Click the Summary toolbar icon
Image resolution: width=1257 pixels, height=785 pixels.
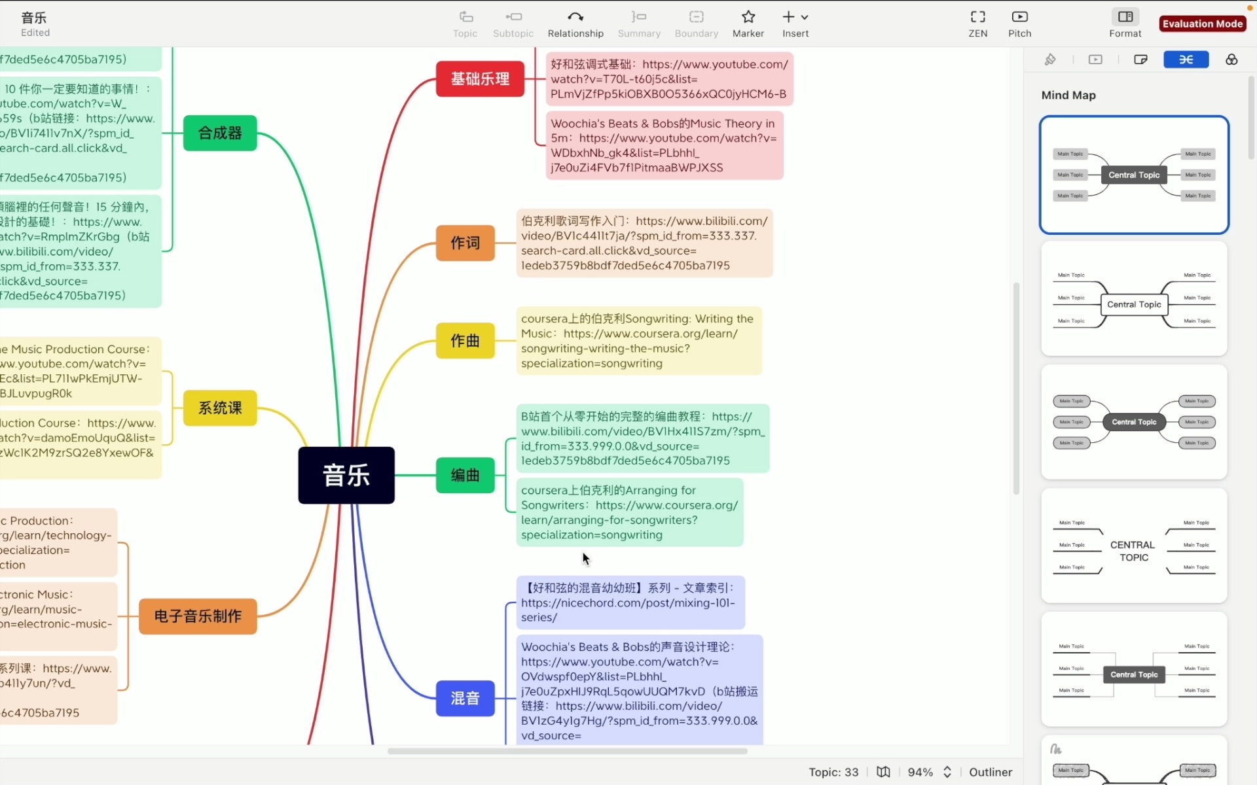(x=639, y=24)
